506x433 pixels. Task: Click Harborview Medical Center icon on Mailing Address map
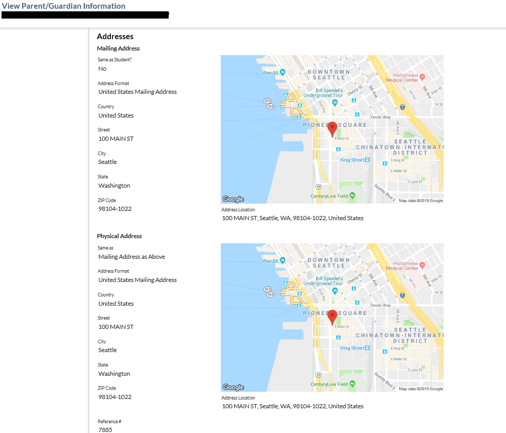tap(422, 77)
